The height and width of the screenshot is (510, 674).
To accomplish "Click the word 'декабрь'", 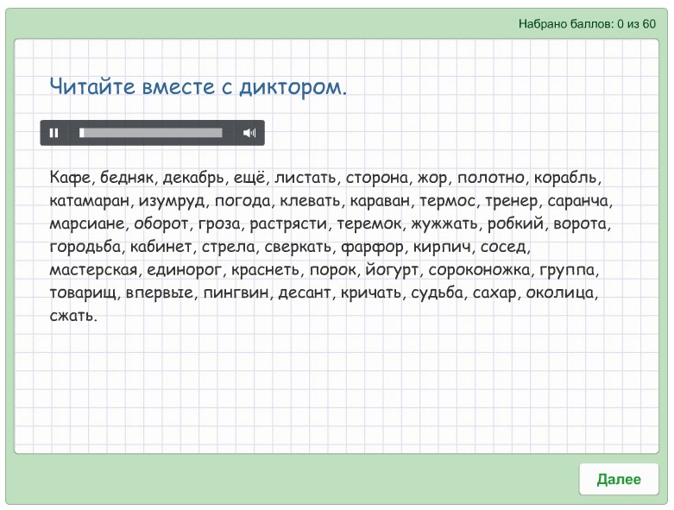I will [193, 178].
